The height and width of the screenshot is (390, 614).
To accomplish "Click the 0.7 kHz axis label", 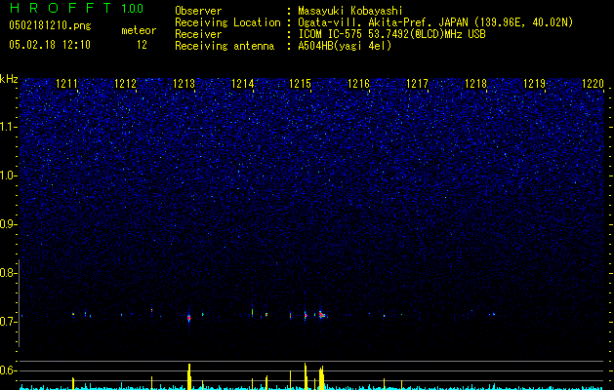I will (x=8, y=322).
